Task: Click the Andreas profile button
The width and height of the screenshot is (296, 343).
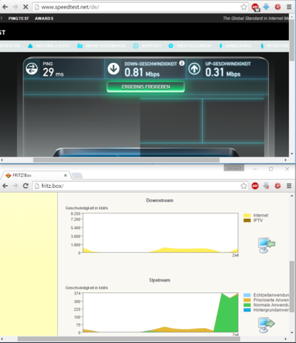Action: click(234, 168)
